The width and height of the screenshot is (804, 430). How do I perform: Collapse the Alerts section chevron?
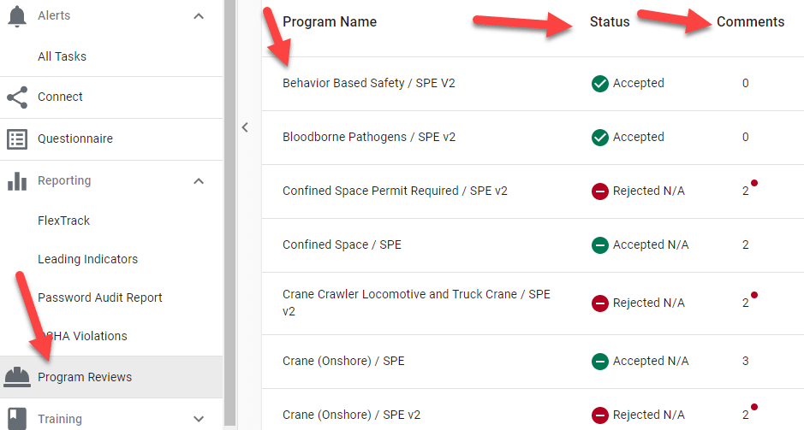coord(199,16)
